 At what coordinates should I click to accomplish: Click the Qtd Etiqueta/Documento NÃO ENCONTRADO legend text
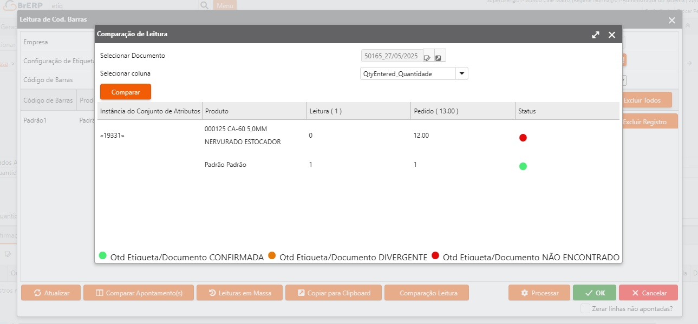point(531,258)
